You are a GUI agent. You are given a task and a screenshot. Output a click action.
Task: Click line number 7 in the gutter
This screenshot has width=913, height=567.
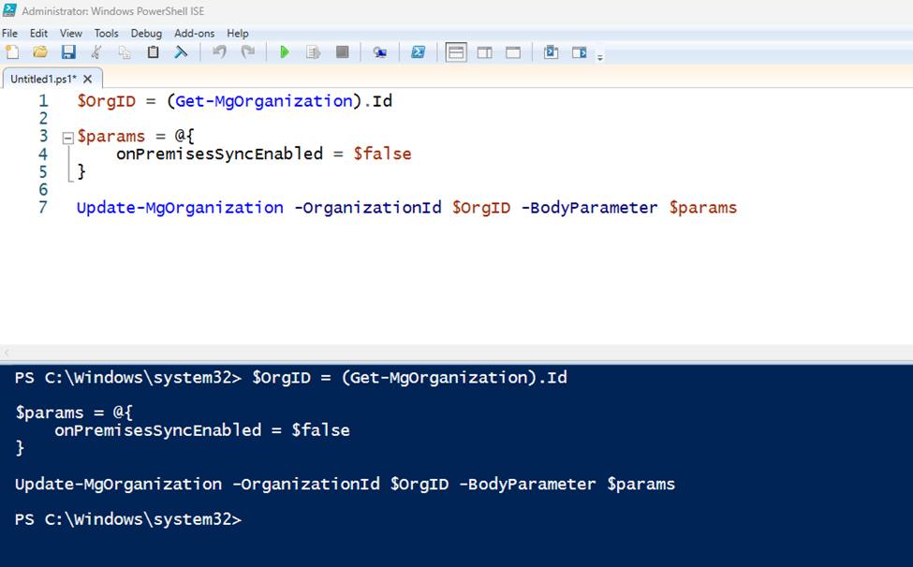(x=43, y=208)
